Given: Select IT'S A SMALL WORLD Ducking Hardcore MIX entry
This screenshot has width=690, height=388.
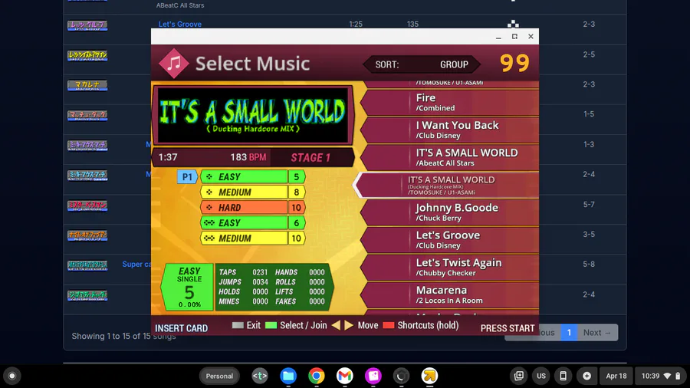Looking at the screenshot, I should (x=446, y=186).
